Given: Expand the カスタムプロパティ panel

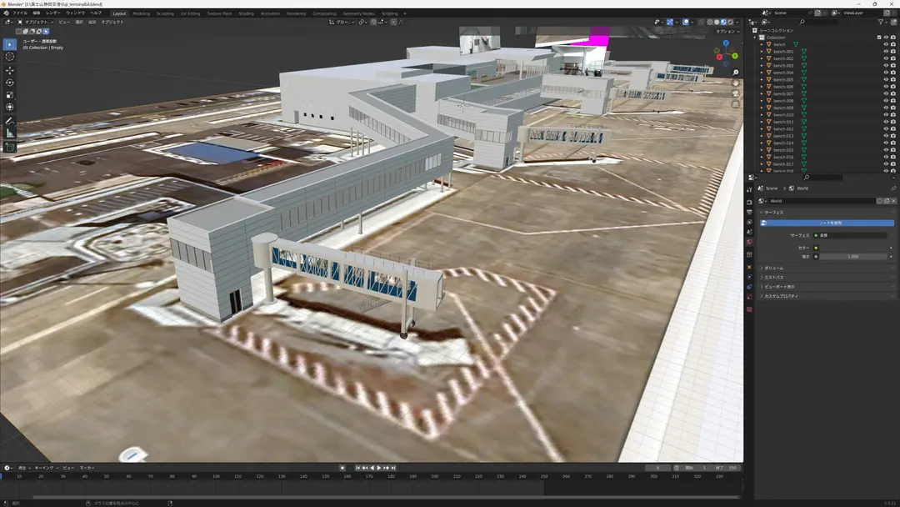Looking at the screenshot, I should [x=781, y=296].
